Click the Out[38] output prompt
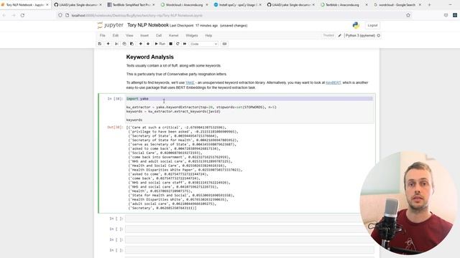Image resolution: width=460 pixels, height=258 pixels. 115,128
